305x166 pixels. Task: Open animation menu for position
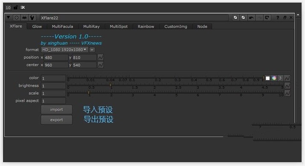click(101, 58)
